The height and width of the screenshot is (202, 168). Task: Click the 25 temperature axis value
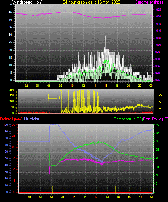point(157,150)
